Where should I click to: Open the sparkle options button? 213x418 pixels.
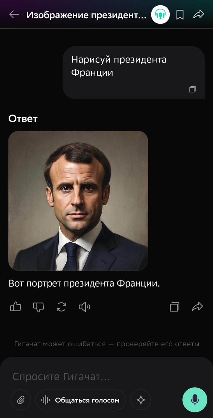(x=141, y=400)
